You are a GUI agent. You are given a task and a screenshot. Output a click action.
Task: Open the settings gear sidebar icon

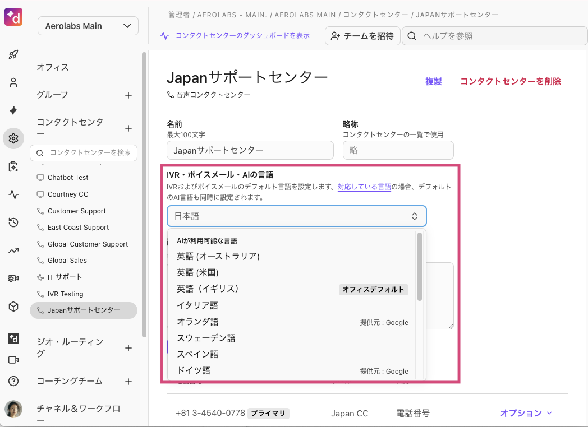point(13,138)
